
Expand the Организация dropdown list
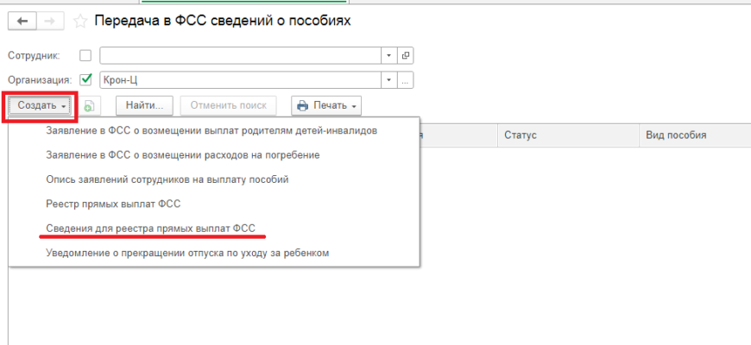pos(389,80)
